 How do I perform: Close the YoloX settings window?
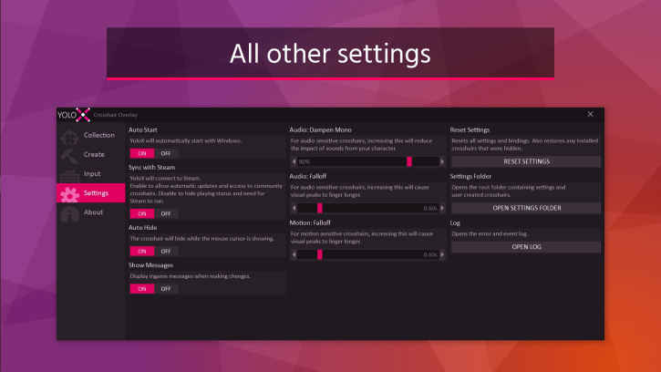590,114
